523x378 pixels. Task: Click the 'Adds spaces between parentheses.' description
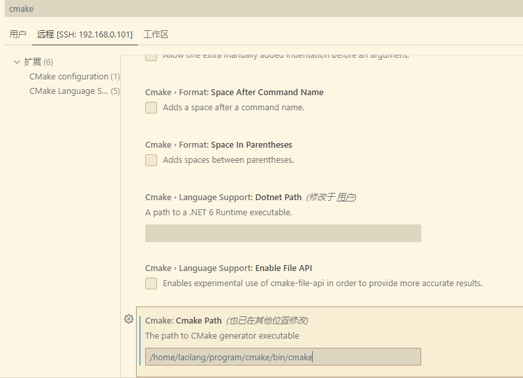(x=228, y=160)
